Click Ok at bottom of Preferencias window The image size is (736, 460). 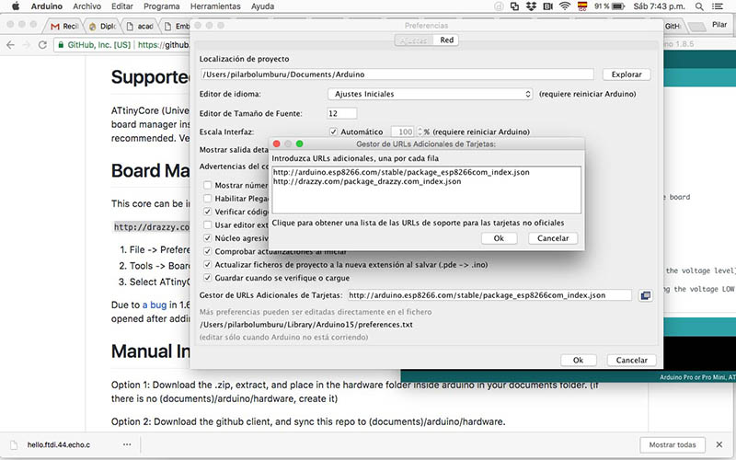(578, 360)
